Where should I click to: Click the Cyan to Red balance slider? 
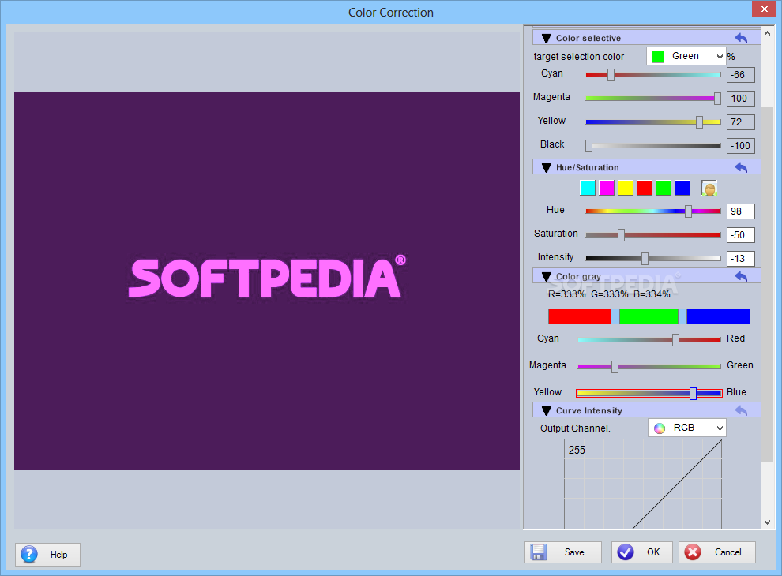click(649, 339)
